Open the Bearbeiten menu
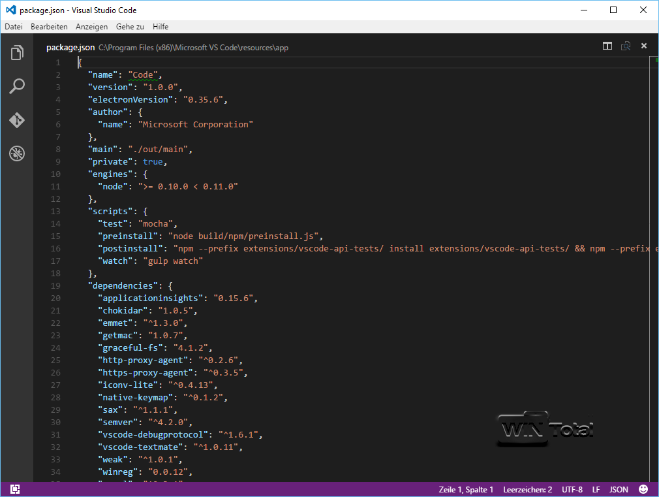The image size is (659, 497). tap(49, 27)
